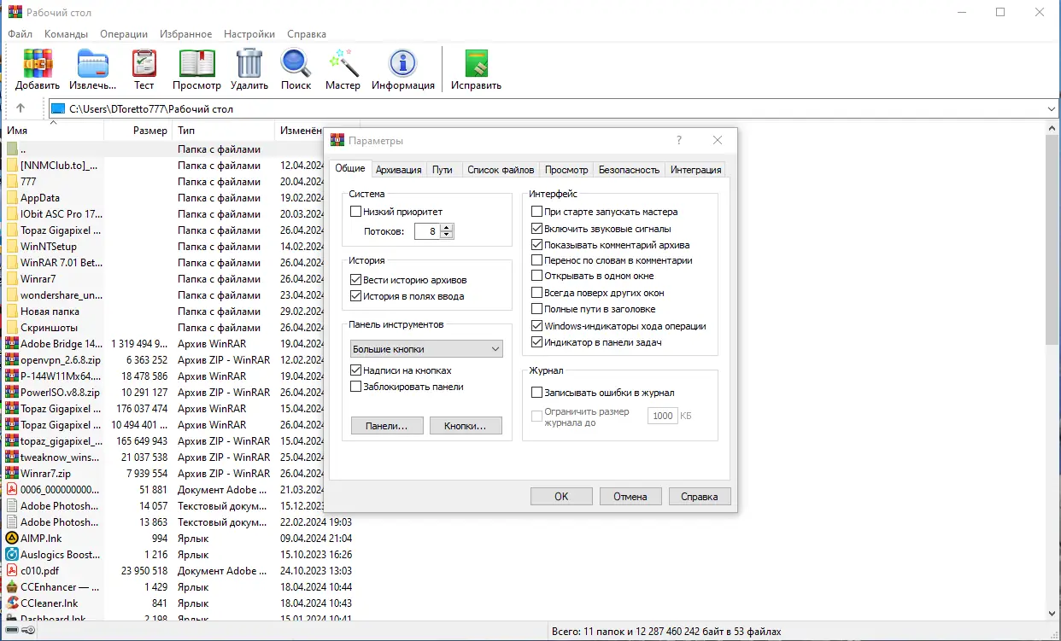
Task: Click the Информация toolbar icon
Action: 402,63
